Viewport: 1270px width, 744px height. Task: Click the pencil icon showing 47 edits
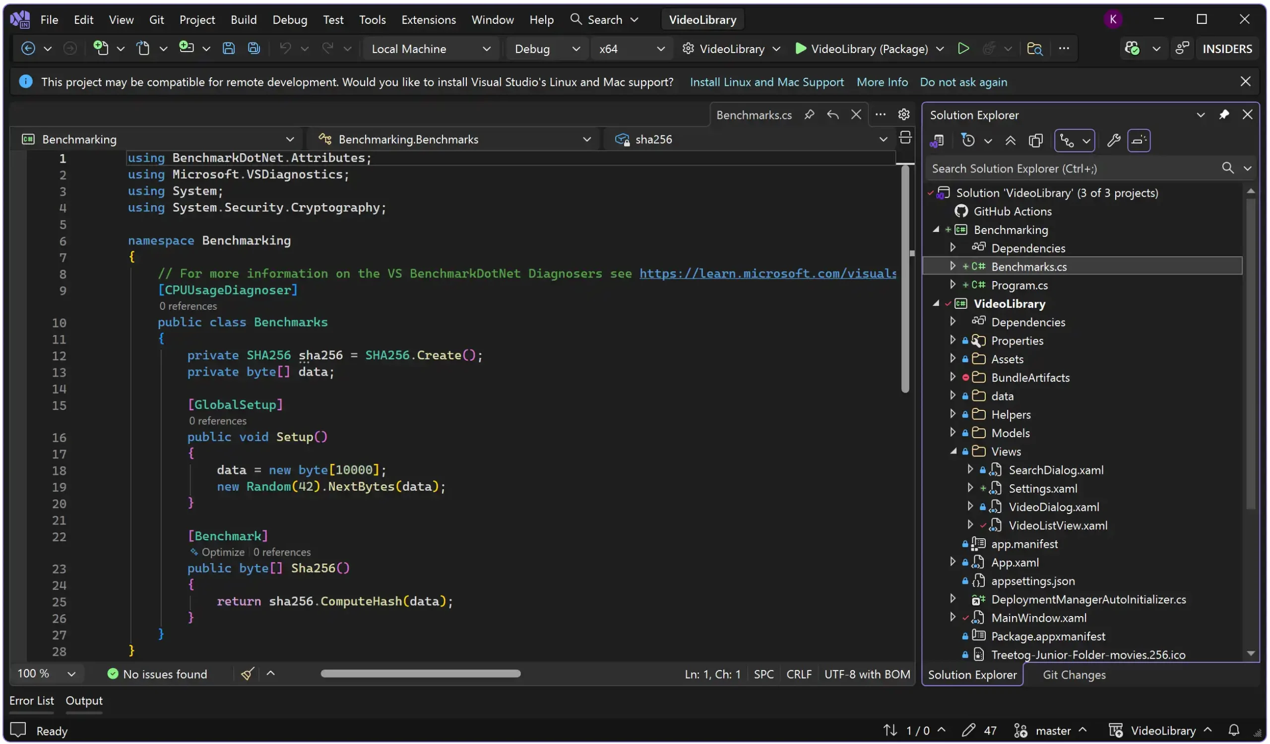pyautogui.click(x=971, y=731)
